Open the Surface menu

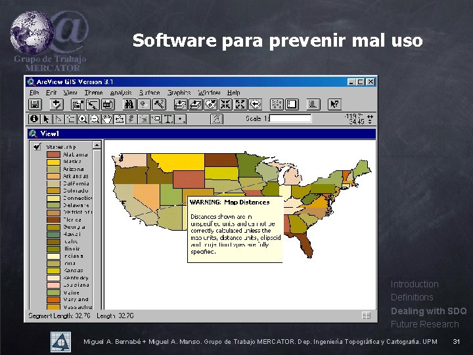pos(149,93)
